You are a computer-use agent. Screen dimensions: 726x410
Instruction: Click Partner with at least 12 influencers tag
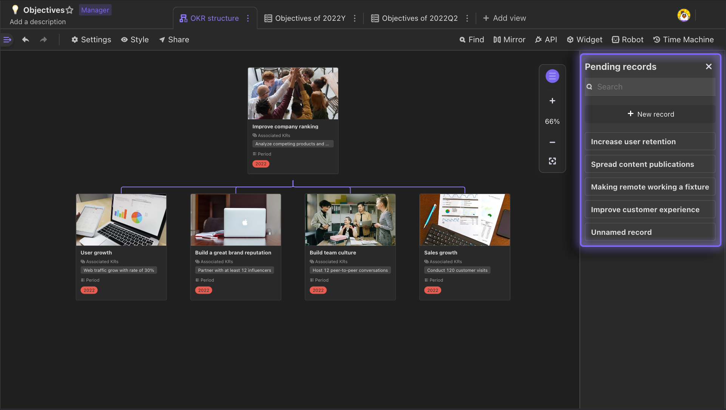click(x=235, y=270)
